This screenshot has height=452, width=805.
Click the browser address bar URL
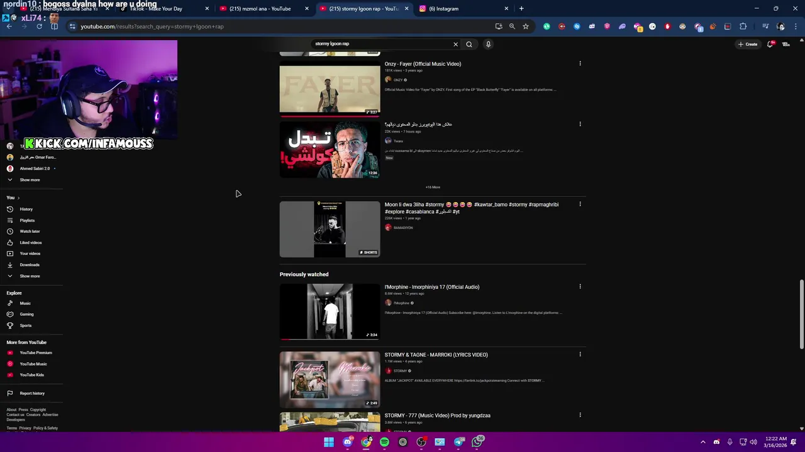click(152, 26)
